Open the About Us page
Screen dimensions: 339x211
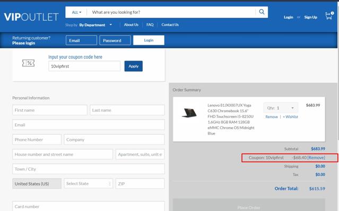pyautogui.click(x=131, y=24)
